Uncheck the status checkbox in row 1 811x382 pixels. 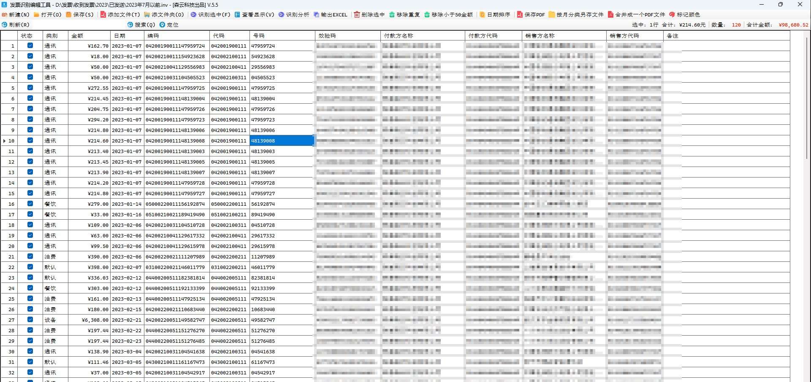click(x=30, y=46)
